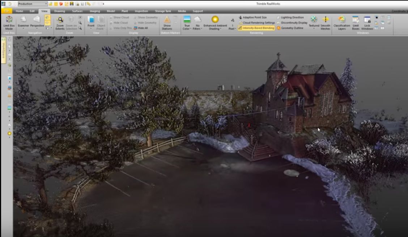Open the Production mode dropdown

tap(33, 4)
